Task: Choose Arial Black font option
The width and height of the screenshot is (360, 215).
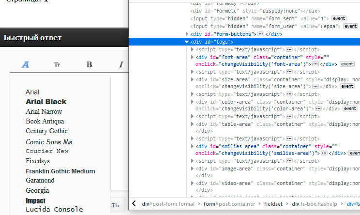Action: (46, 102)
